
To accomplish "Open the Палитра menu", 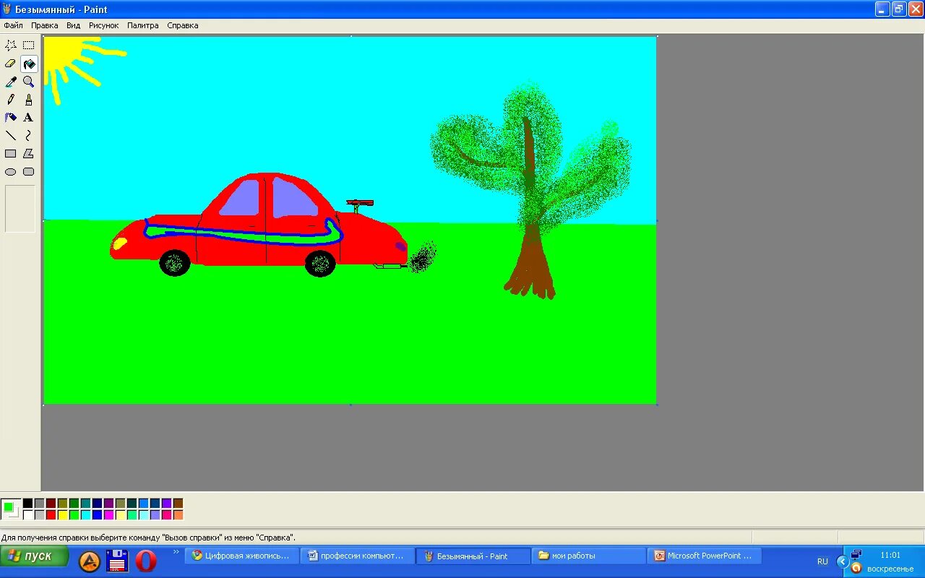I will coord(143,25).
